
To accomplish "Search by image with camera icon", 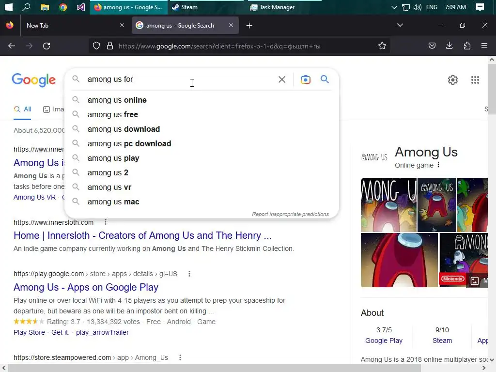I will pyautogui.click(x=305, y=79).
